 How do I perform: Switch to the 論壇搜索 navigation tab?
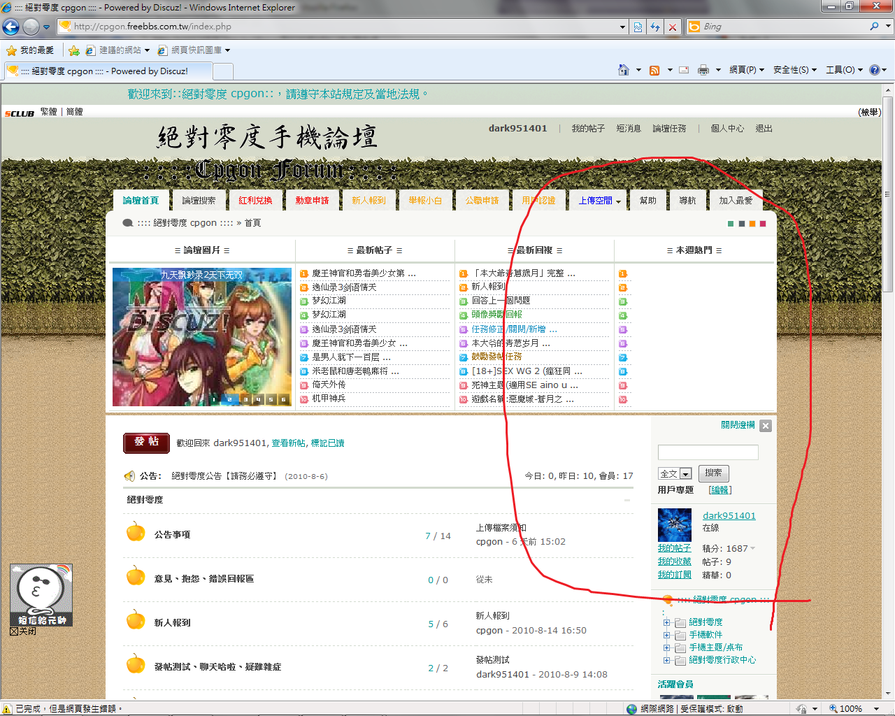coord(199,201)
